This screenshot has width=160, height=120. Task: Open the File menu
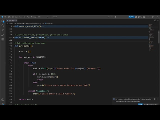coord(5,17)
